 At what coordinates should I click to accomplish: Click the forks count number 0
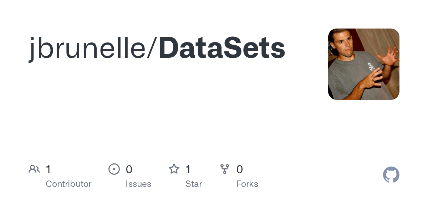(x=240, y=169)
